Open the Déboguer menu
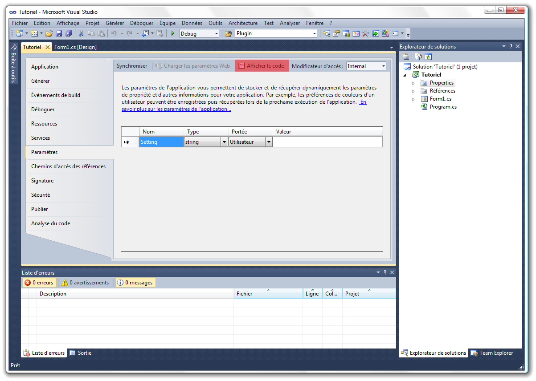Screen dimensions: 536x381 pyautogui.click(x=142, y=23)
